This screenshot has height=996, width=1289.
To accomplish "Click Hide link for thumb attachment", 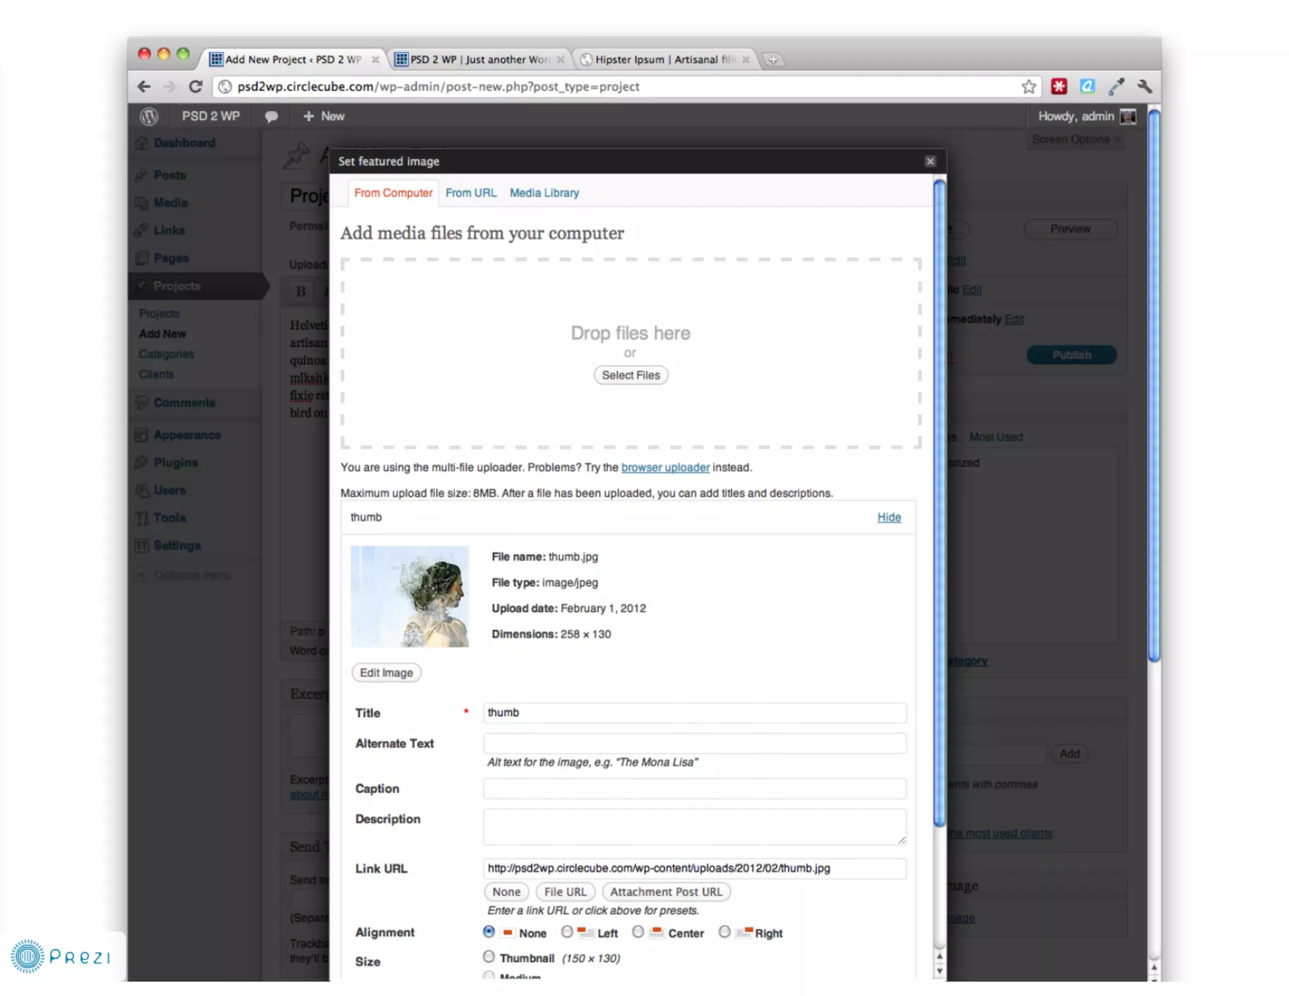I will (889, 517).
